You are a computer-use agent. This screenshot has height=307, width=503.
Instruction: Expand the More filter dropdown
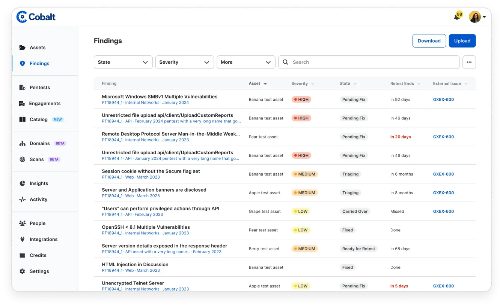point(246,62)
